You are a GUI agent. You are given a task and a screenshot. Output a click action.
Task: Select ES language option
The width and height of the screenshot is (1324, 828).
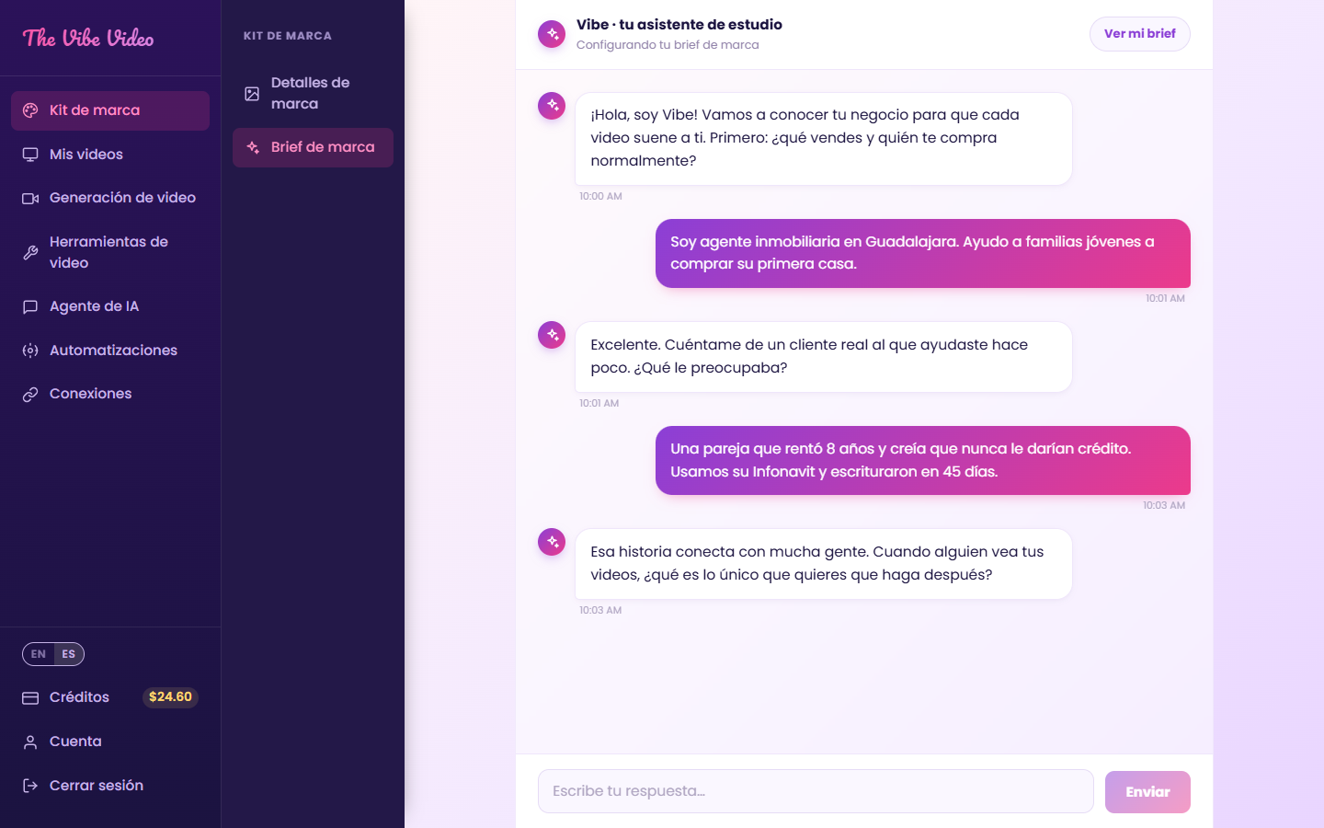(69, 654)
